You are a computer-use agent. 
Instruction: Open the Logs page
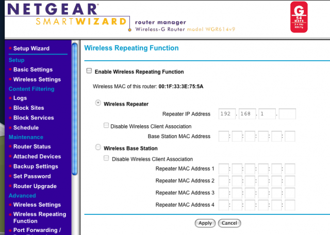coord(20,98)
